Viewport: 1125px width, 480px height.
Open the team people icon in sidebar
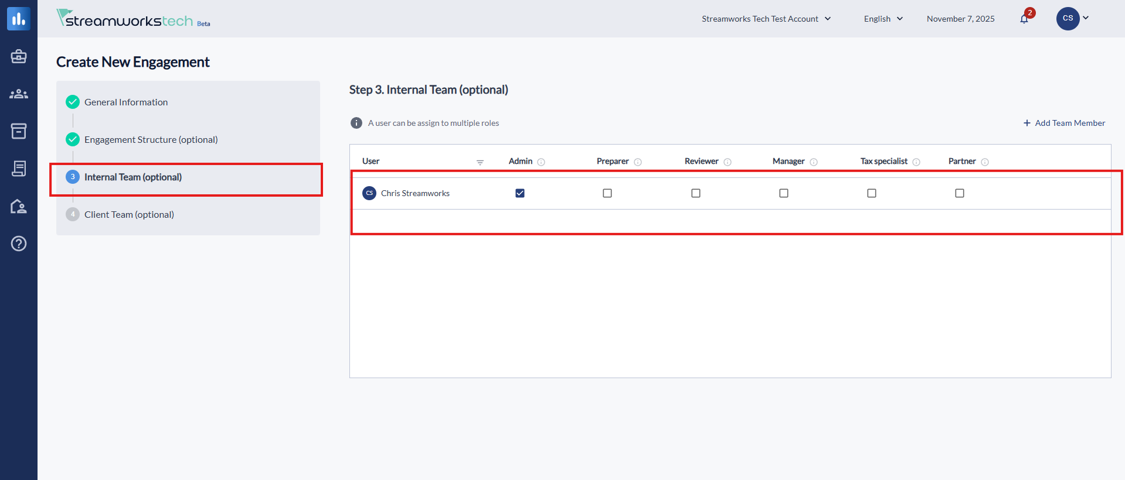coord(19,94)
